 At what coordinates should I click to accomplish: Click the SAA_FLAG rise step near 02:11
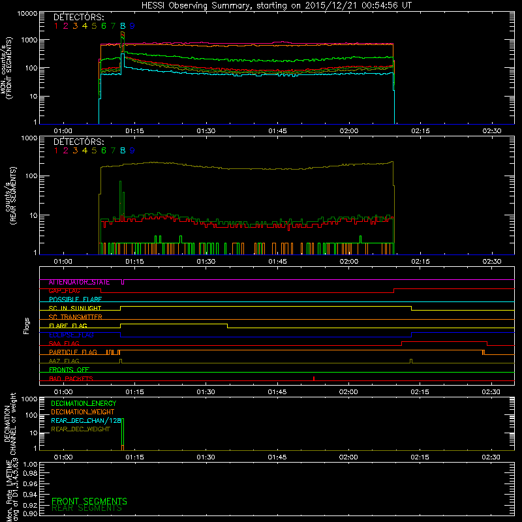point(401,344)
